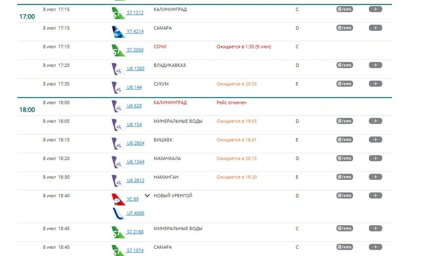Expand plus button for Махачкала flight row
Image resolution: width=423 pixels, height=256 pixels.
375,158
